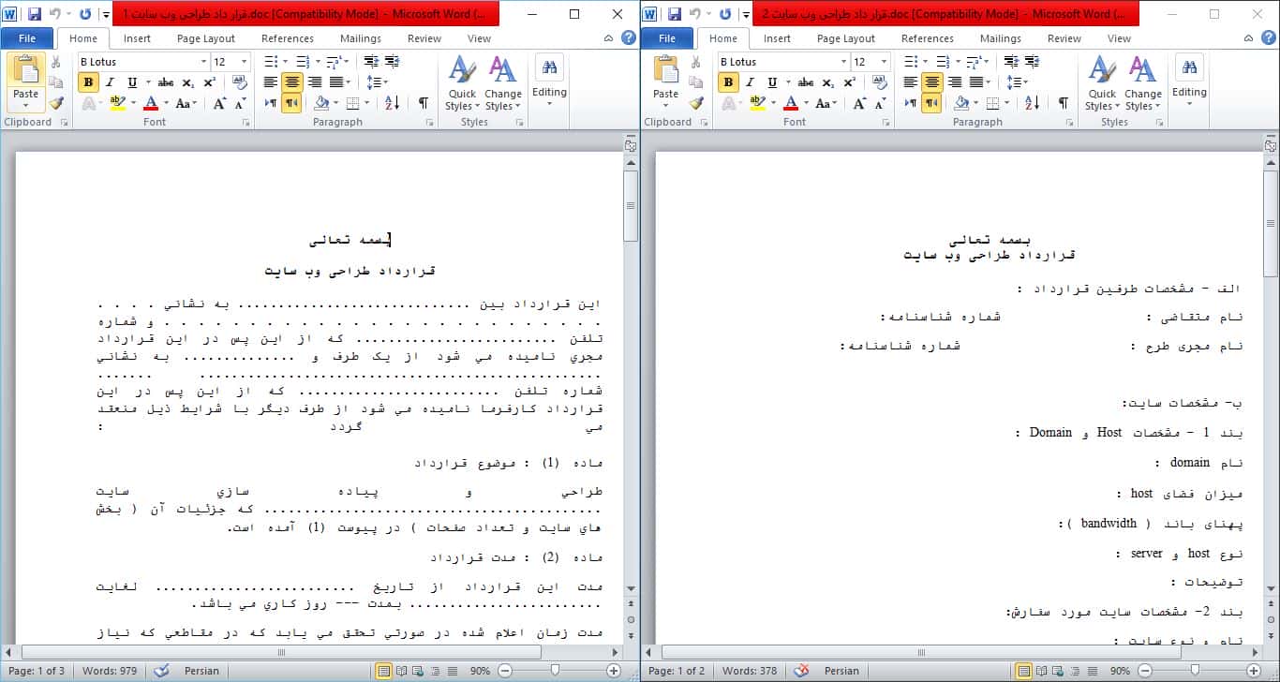
Task: Open font size dropdown in right window
Action: 884,62
